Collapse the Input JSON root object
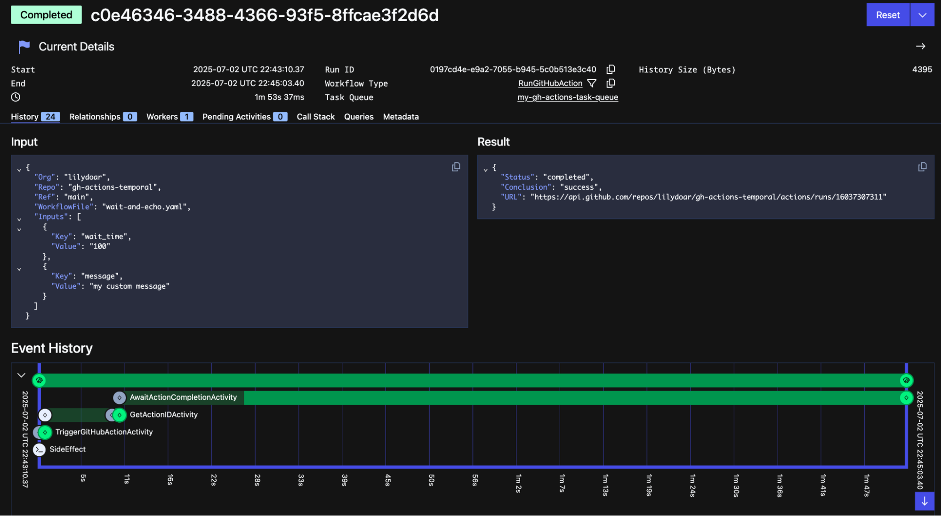Screen dimensions: 941x516 coord(19,170)
